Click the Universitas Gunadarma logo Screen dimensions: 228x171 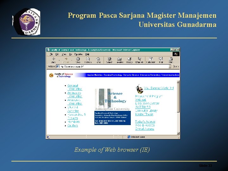point(26,22)
